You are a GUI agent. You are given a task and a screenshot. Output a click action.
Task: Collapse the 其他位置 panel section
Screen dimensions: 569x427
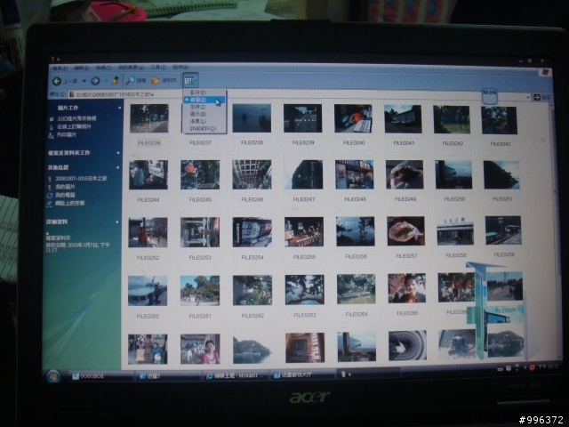coord(118,167)
